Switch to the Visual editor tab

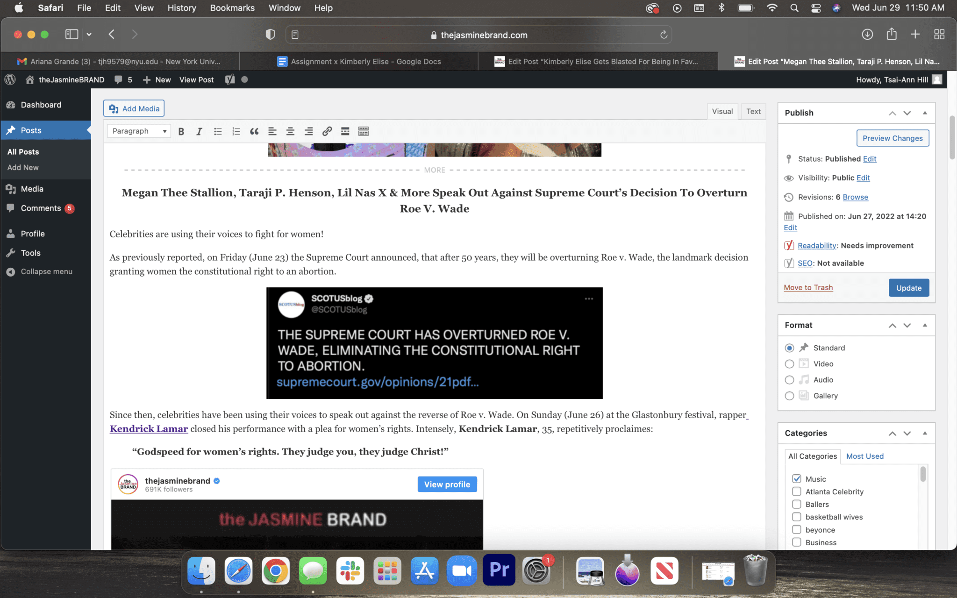pos(722,111)
